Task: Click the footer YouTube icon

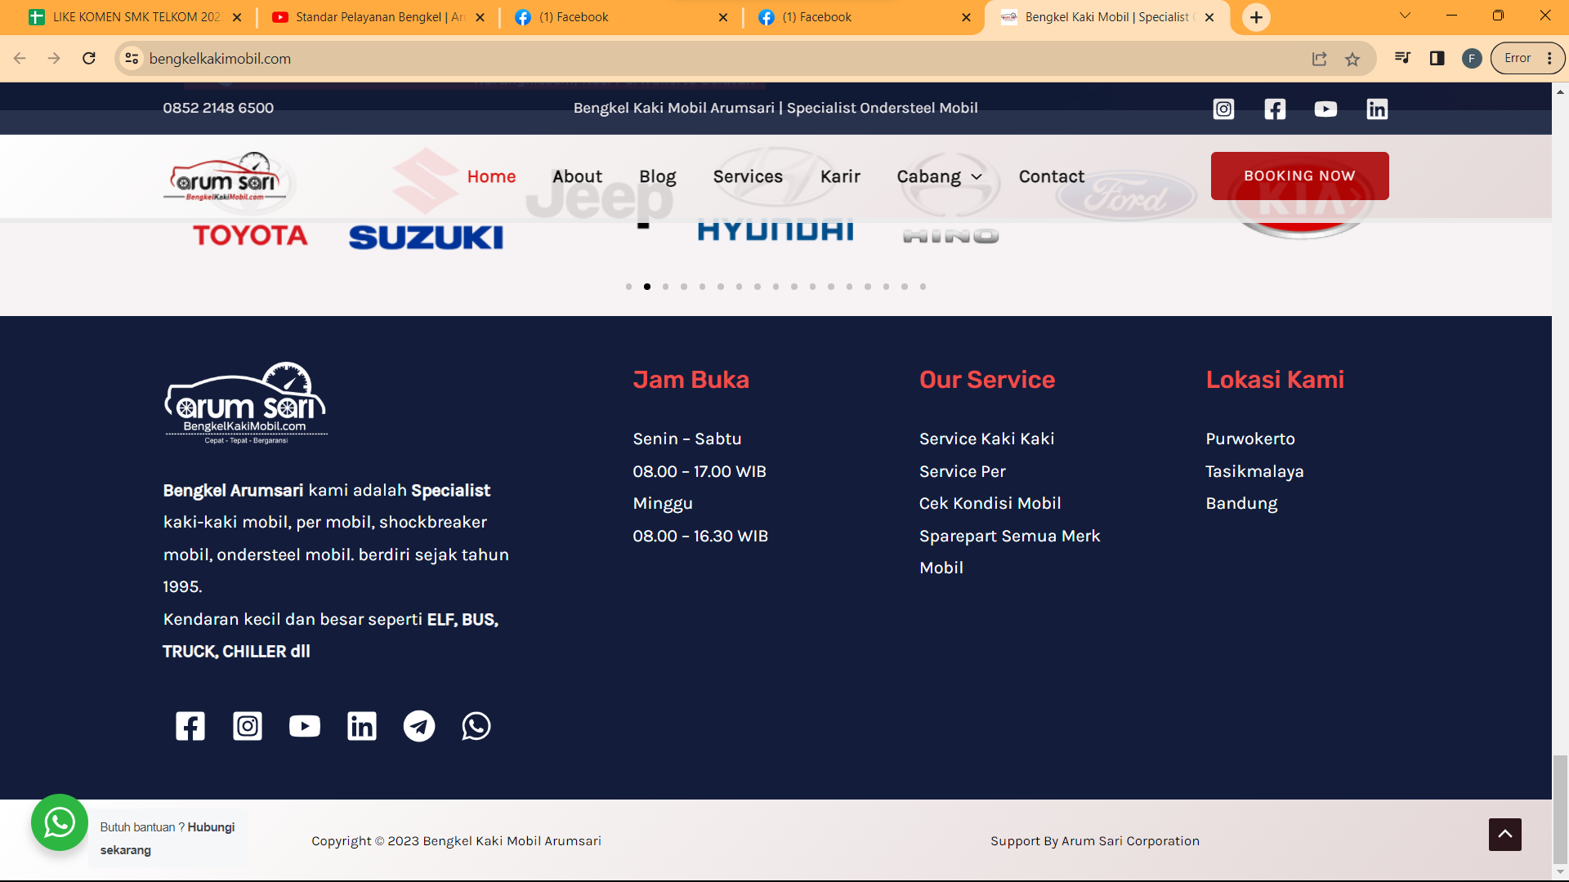Action: tap(305, 726)
